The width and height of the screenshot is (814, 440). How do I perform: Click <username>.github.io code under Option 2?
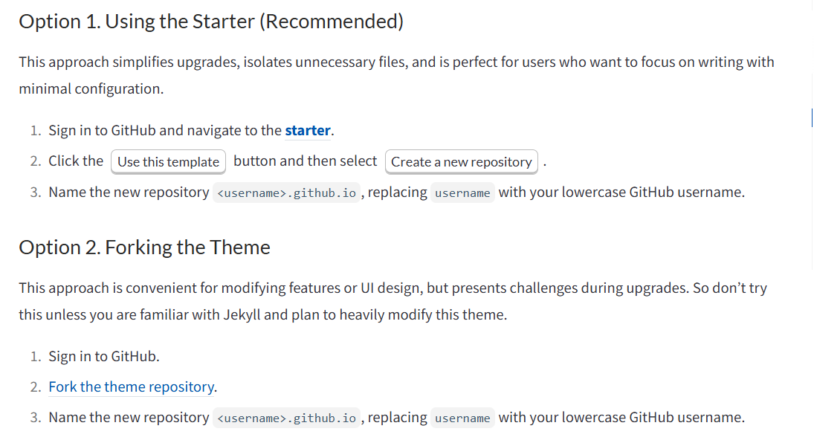(286, 418)
